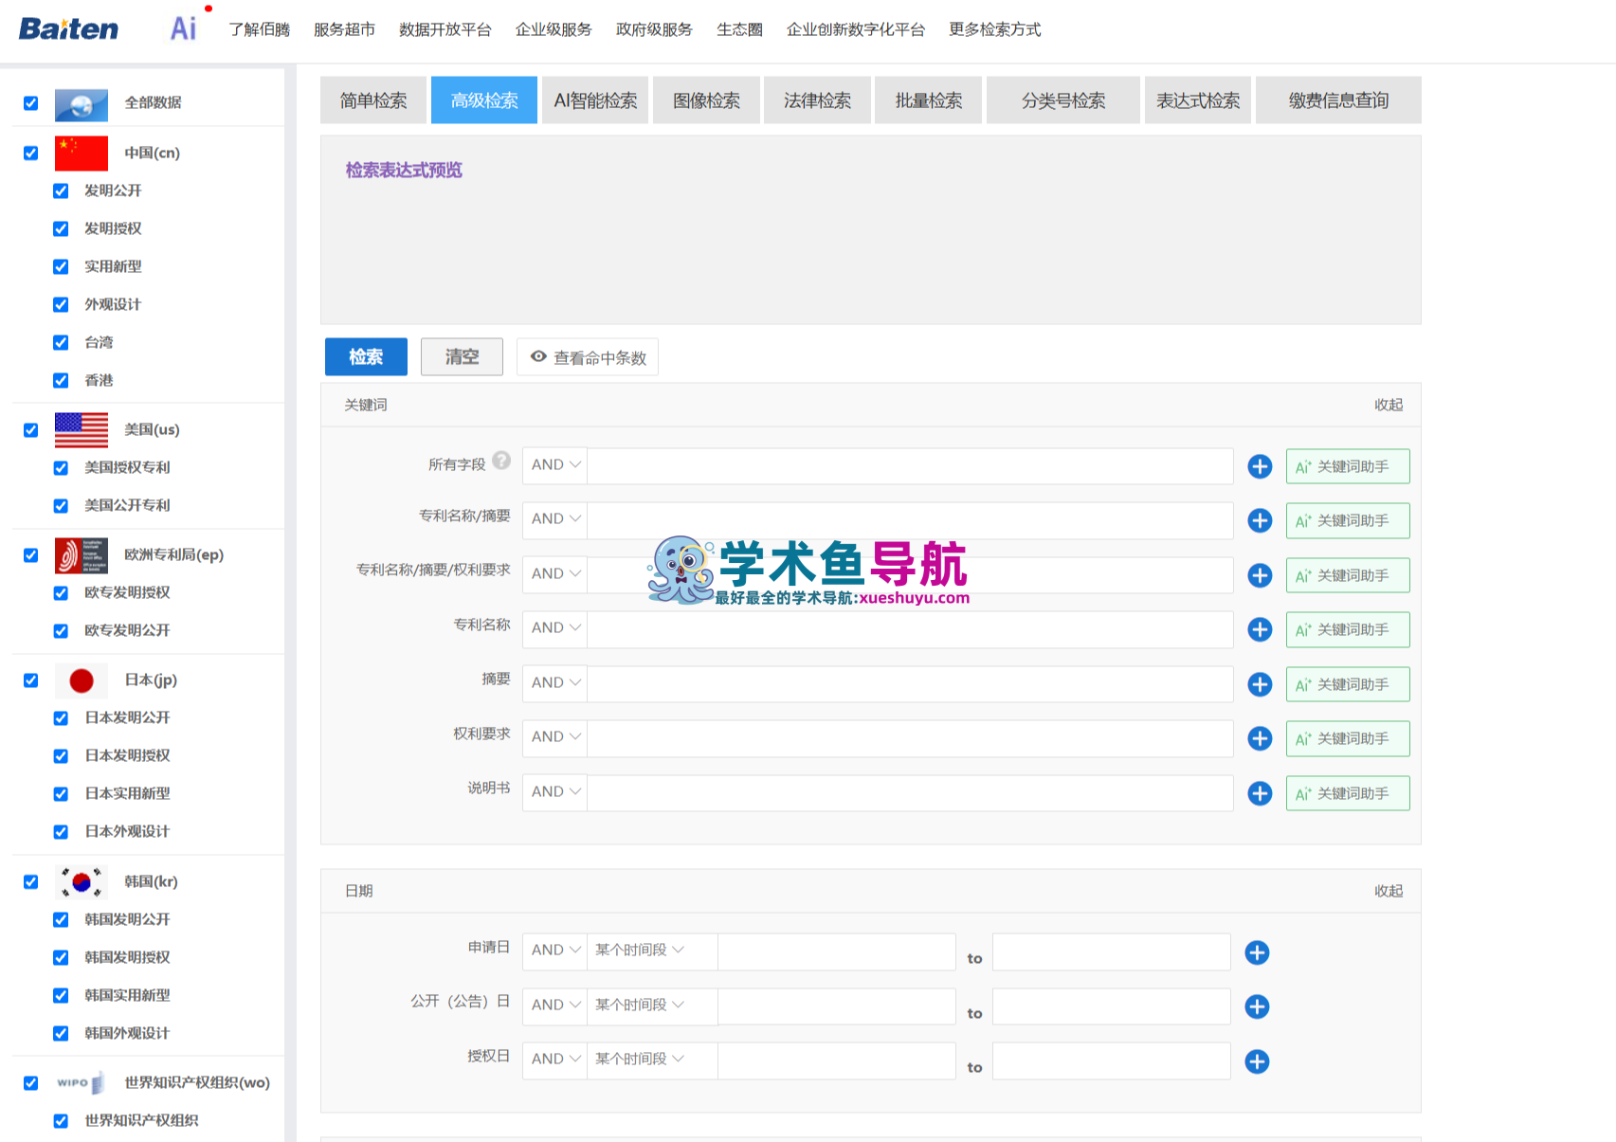Open the AND dropdown for 权利要求

tap(555, 737)
